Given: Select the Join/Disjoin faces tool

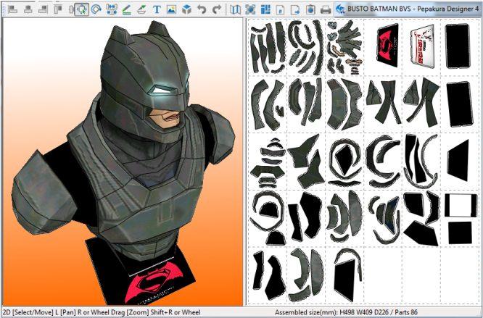Looking at the screenshot, I should click(112, 9).
